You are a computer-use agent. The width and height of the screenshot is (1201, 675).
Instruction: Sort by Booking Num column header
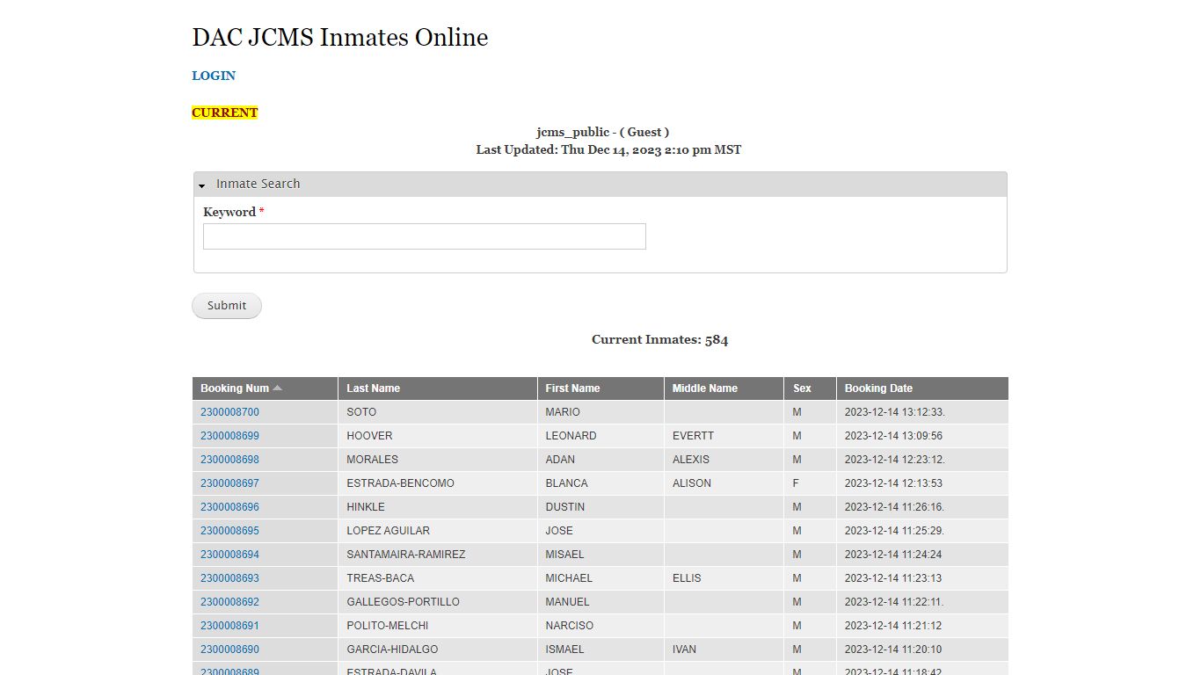tap(235, 388)
